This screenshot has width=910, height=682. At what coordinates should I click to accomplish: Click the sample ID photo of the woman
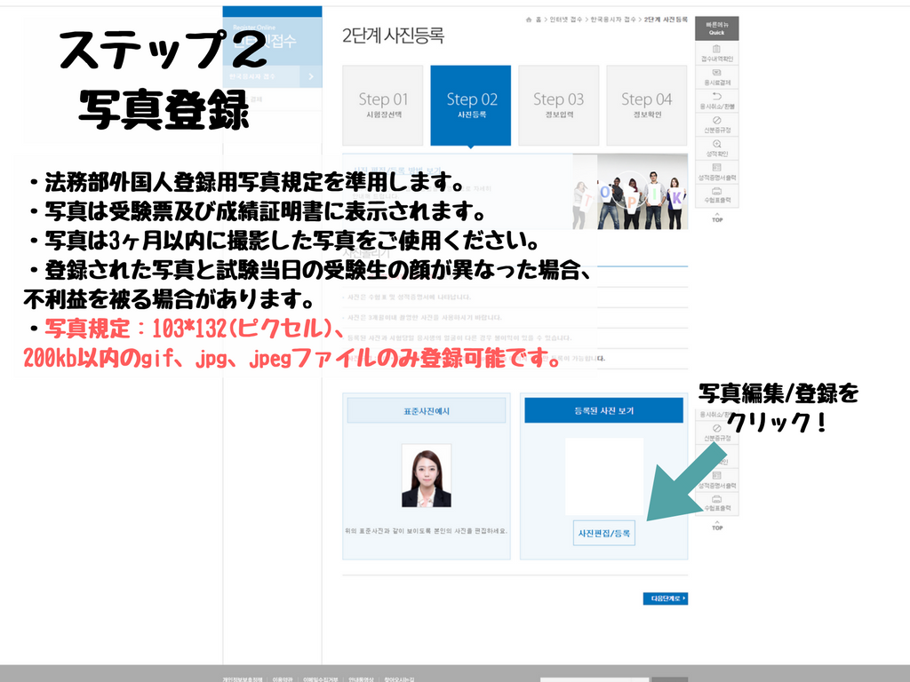427,476
